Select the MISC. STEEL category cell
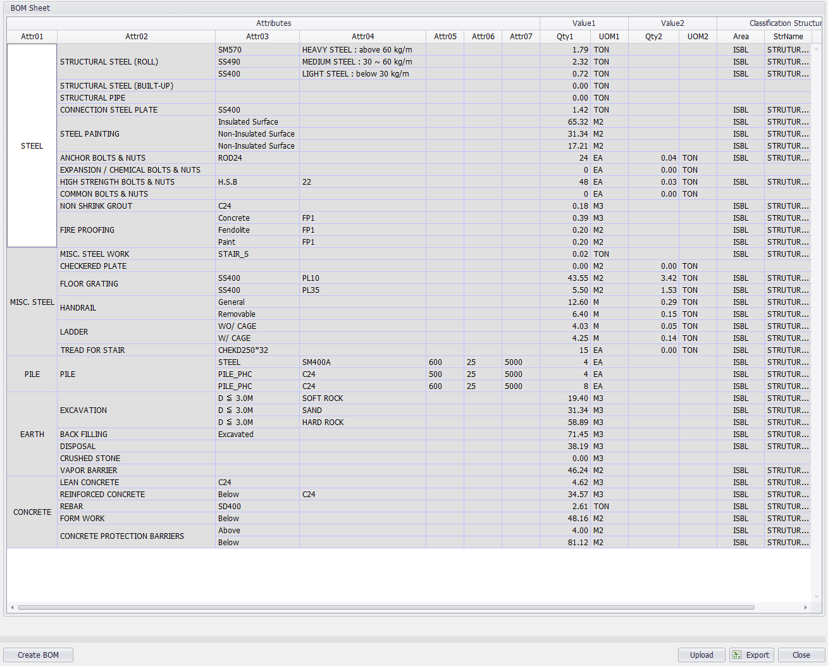The height and width of the screenshot is (666, 828). pyautogui.click(x=32, y=302)
